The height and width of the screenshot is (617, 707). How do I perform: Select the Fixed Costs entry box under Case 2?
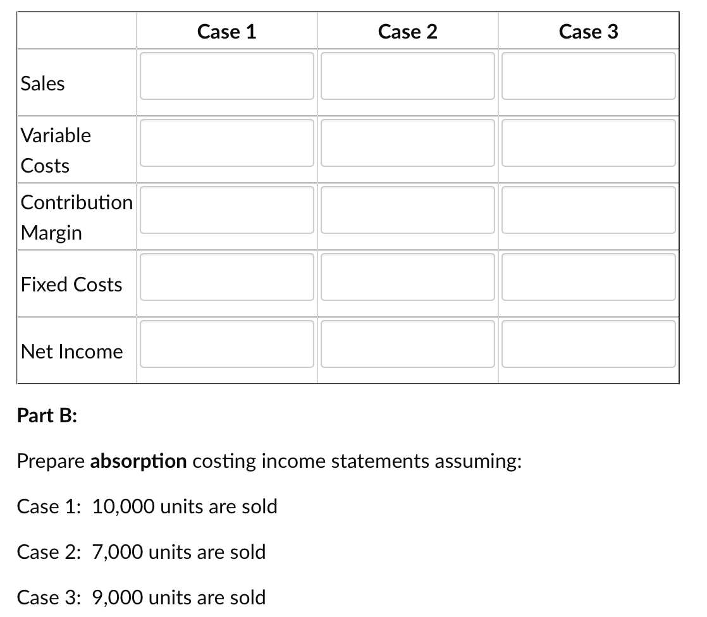407,278
